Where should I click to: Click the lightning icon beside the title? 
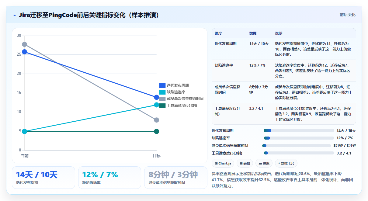click(x=14, y=15)
